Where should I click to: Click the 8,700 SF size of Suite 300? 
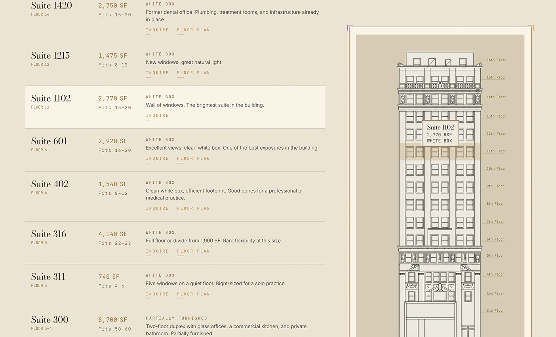pyautogui.click(x=113, y=320)
